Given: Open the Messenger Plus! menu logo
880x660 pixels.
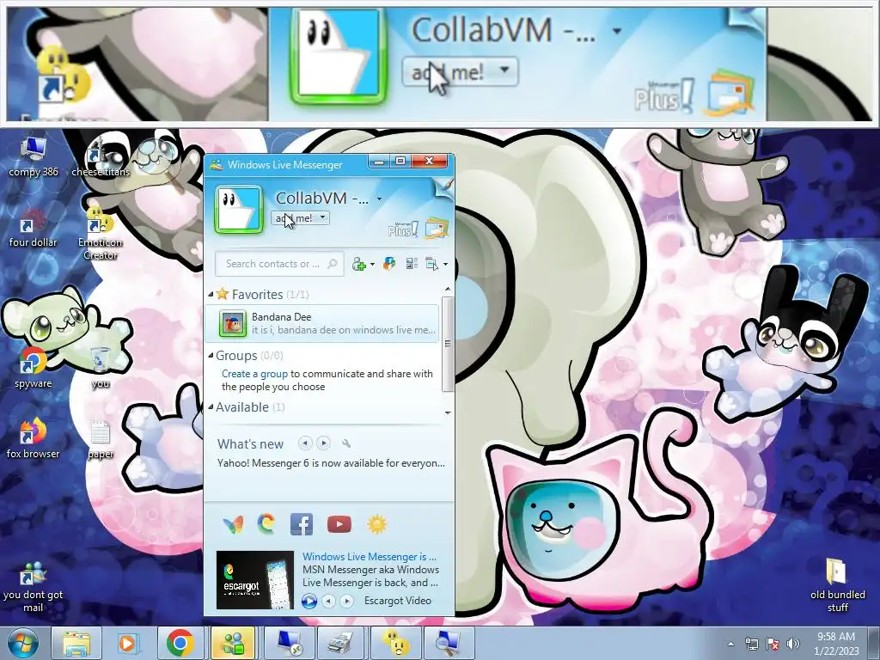Looking at the screenshot, I should pos(403,229).
